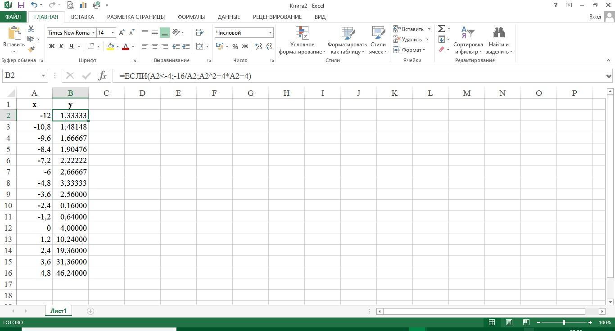
Task: Increase font size with the large A
Action: click(122, 32)
